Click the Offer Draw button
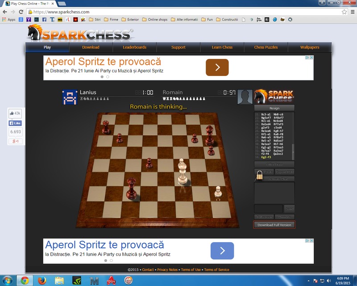The image size is (357, 286). pyautogui.click(x=274, y=164)
